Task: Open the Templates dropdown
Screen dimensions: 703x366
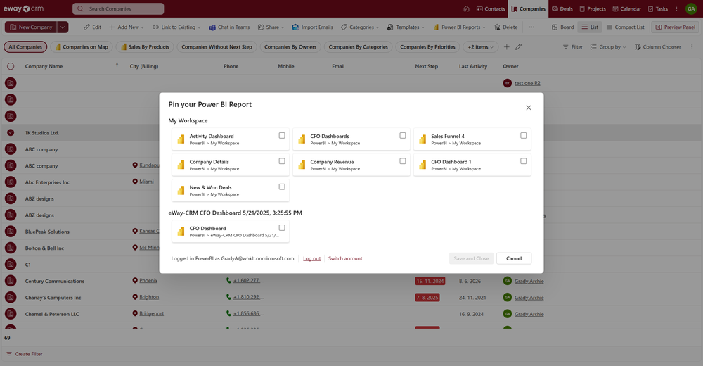Action: coord(406,27)
